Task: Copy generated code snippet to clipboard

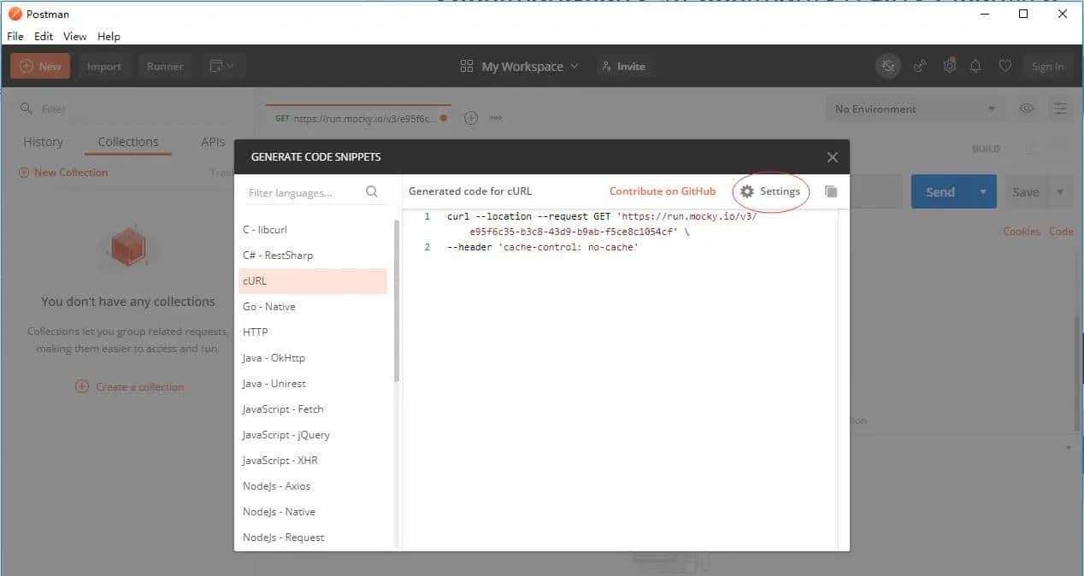Action: coord(830,191)
